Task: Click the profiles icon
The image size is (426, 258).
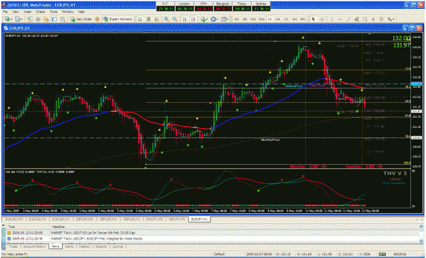Action: pyautogui.click(x=18, y=19)
